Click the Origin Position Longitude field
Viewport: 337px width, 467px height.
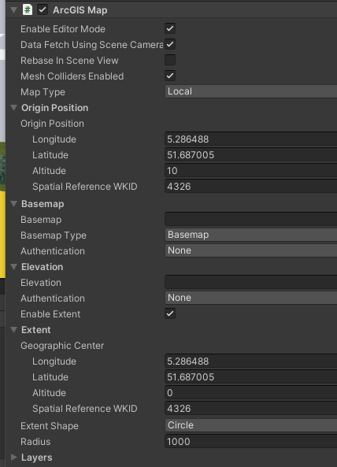(251, 139)
